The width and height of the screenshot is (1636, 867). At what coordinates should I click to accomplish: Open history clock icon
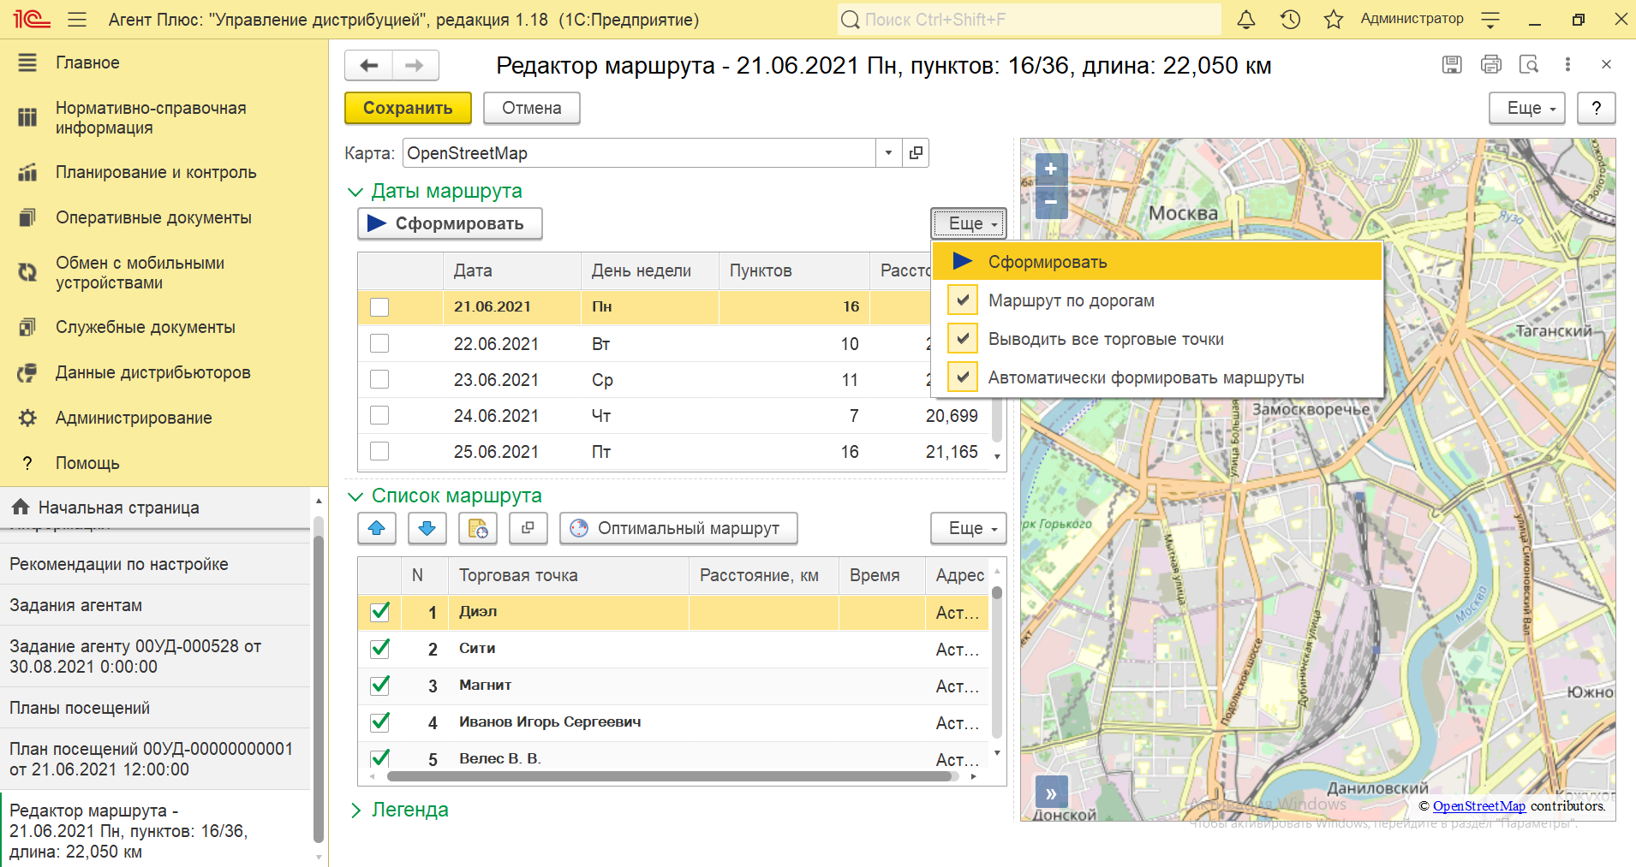click(x=1290, y=20)
